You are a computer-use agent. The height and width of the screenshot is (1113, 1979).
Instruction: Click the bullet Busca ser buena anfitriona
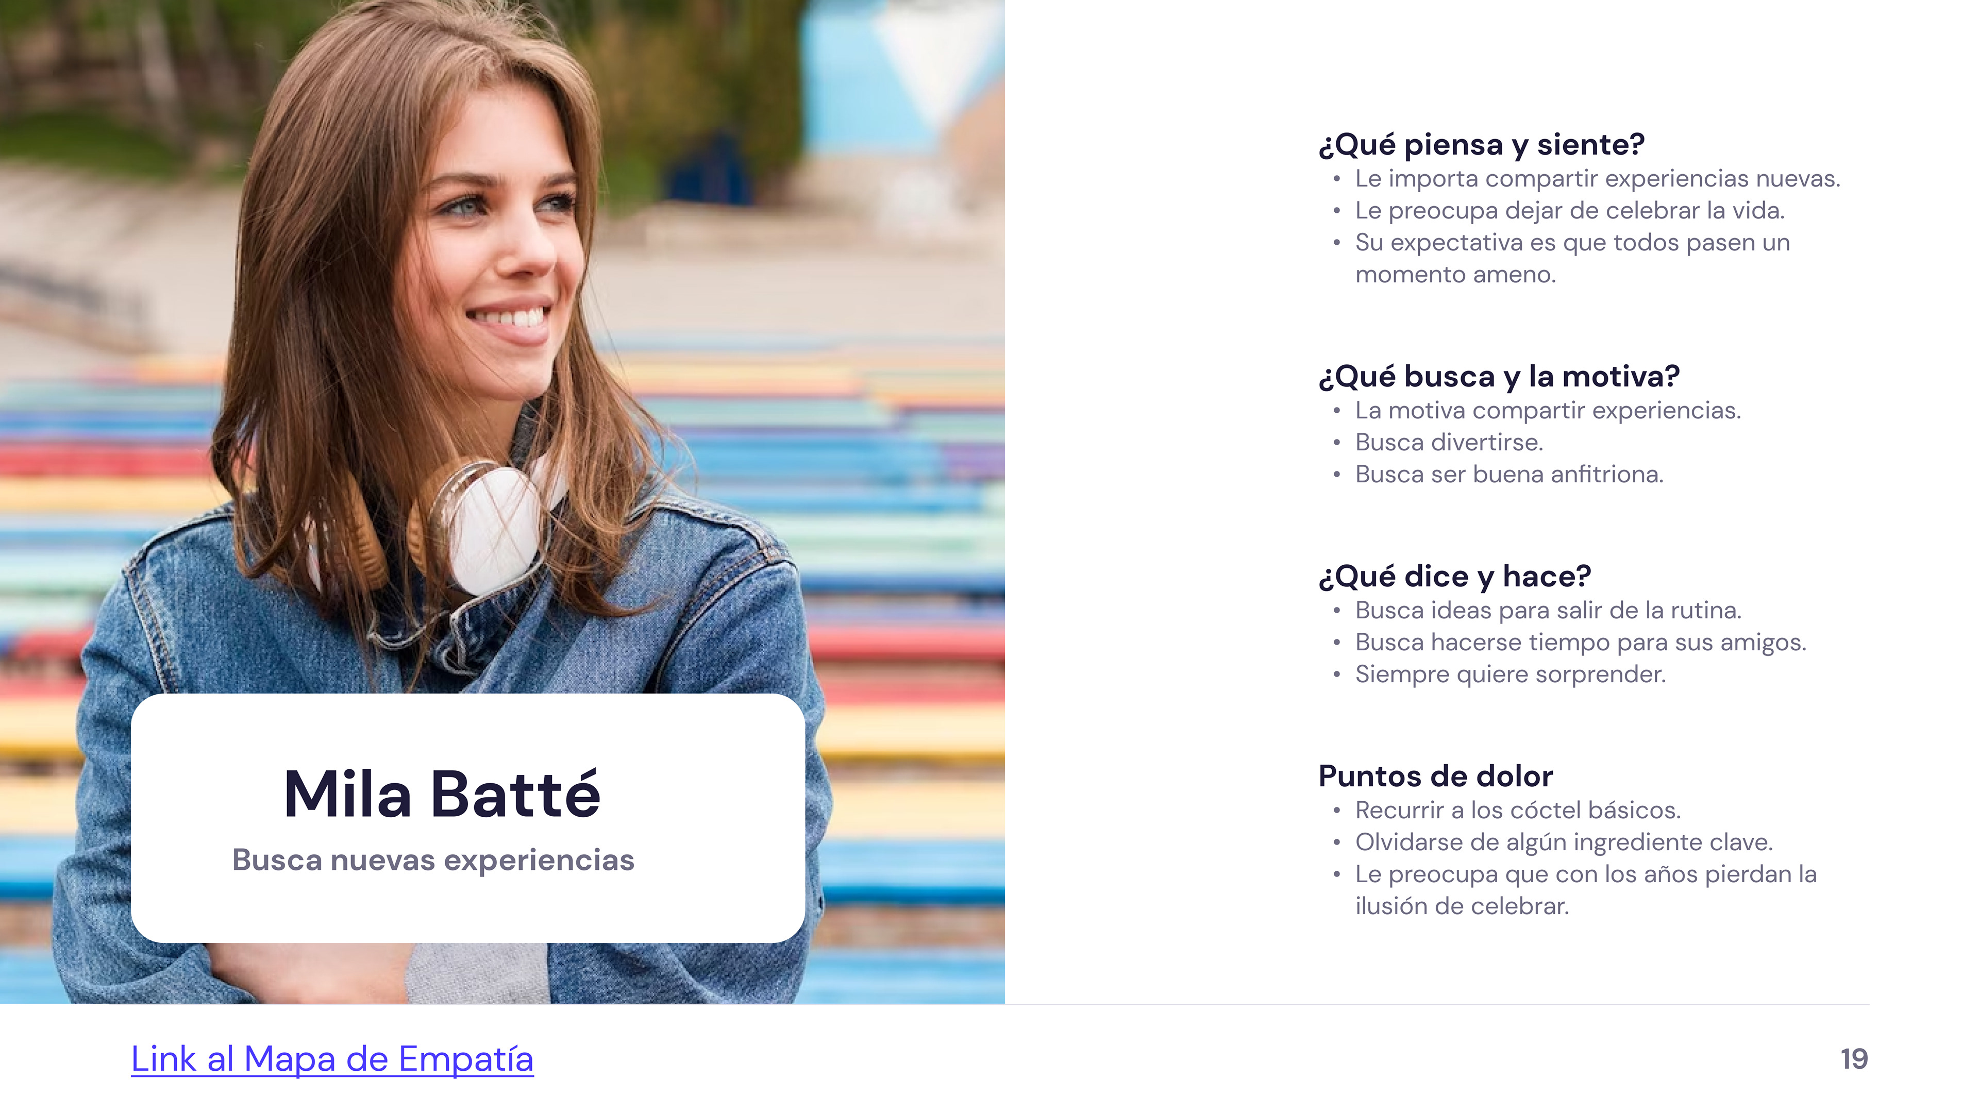tap(1509, 475)
